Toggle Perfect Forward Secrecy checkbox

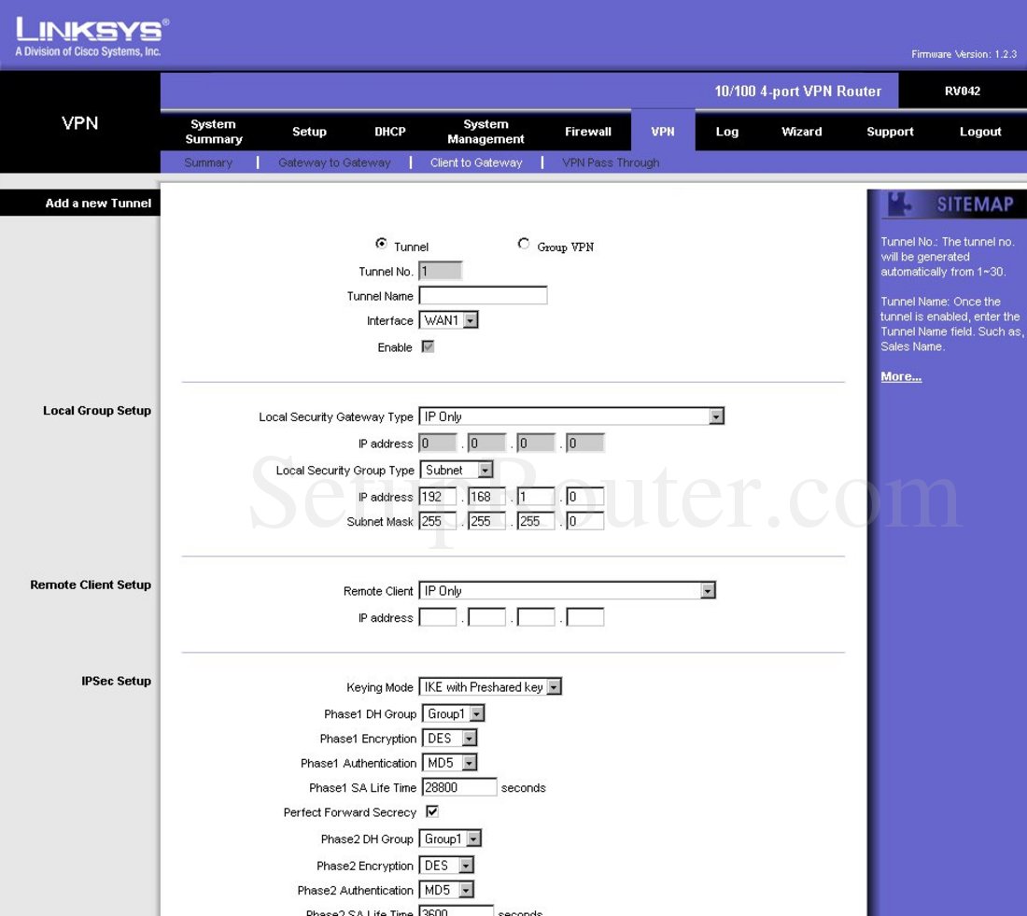pos(431,811)
